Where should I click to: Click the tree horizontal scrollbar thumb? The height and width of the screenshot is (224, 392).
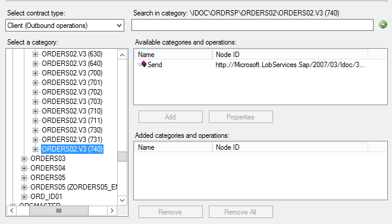point(59,210)
